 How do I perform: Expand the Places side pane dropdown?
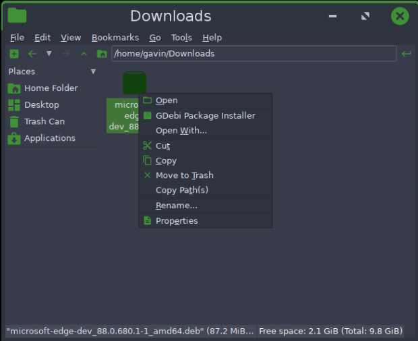93,71
